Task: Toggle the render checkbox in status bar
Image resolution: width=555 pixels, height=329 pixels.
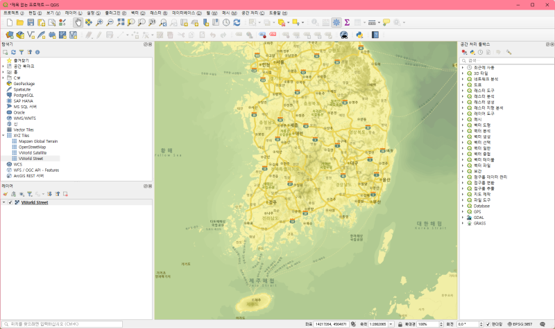Action: click(488, 324)
